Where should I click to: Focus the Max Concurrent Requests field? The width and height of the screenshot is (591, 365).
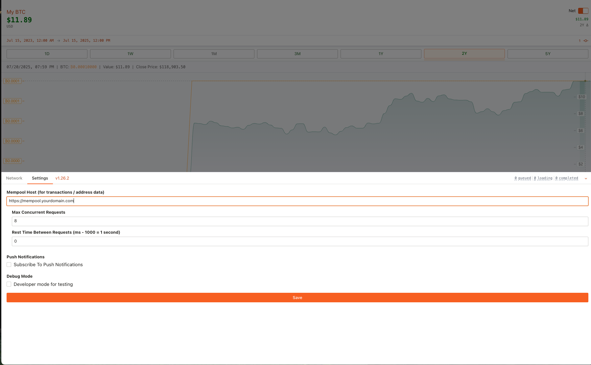coord(300,221)
